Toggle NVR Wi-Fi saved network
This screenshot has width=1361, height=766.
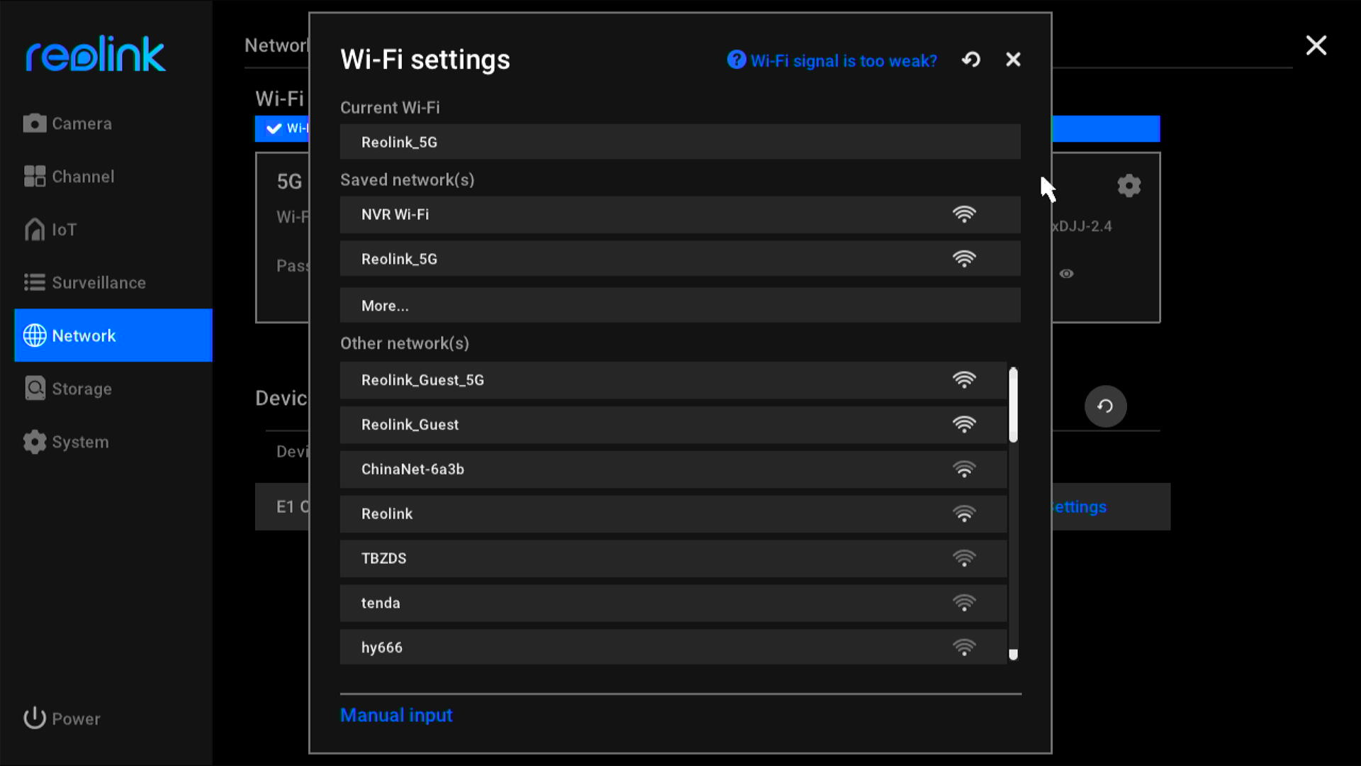680,214
